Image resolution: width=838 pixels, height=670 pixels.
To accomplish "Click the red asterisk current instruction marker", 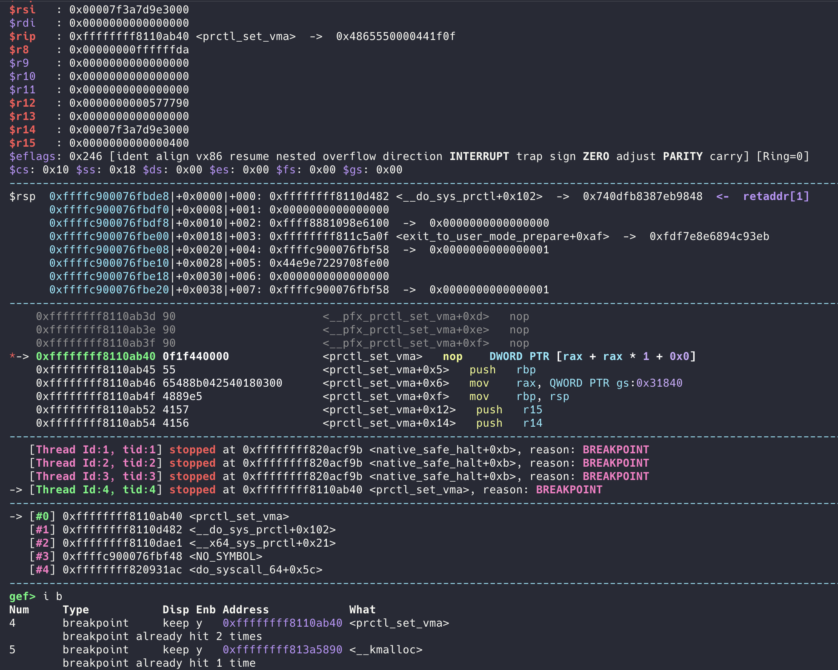I will pyautogui.click(x=13, y=356).
